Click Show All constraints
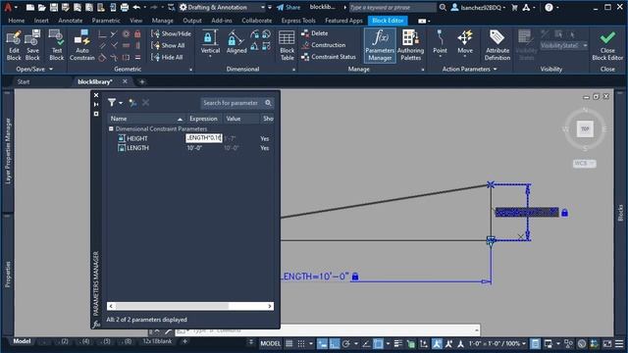The height and width of the screenshot is (353, 628). [168, 45]
